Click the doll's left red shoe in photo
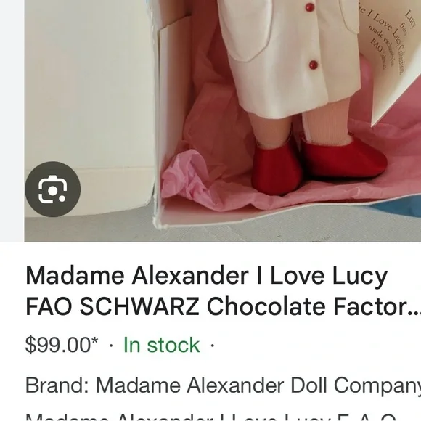 click(x=277, y=169)
